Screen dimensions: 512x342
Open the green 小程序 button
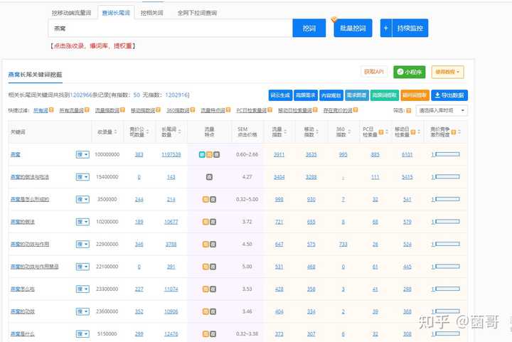point(409,72)
